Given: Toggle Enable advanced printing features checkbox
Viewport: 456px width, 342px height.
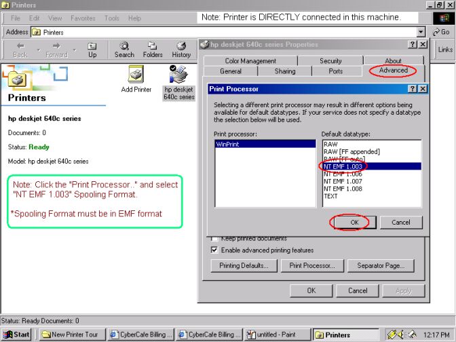Looking at the screenshot, I should [215, 250].
